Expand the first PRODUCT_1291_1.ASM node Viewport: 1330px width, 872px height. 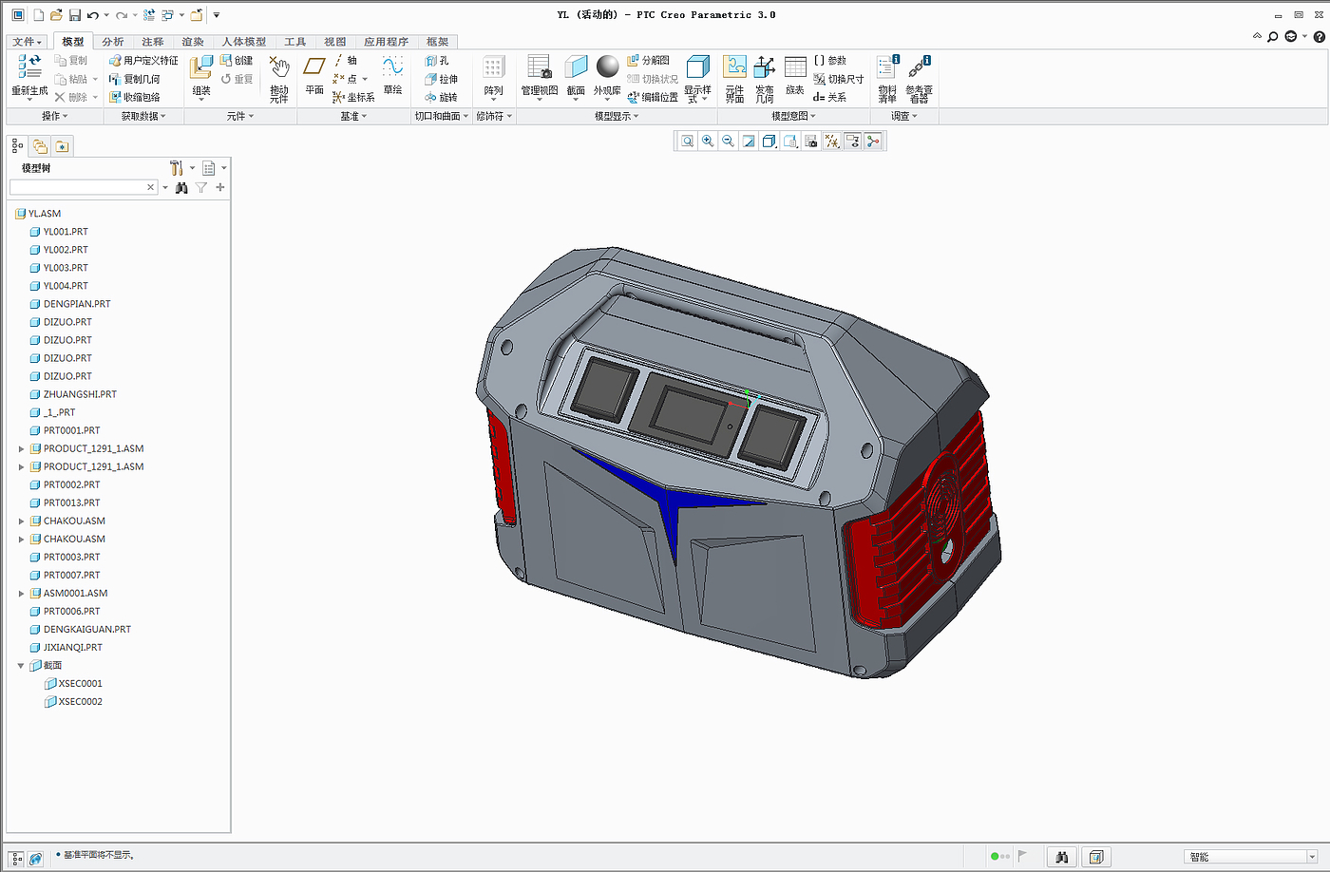click(x=21, y=449)
